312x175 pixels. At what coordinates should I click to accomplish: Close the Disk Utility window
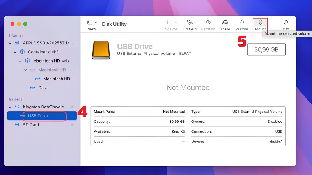(12, 24)
